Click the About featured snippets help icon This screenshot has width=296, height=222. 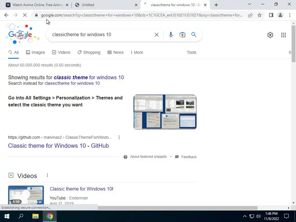click(x=125, y=157)
